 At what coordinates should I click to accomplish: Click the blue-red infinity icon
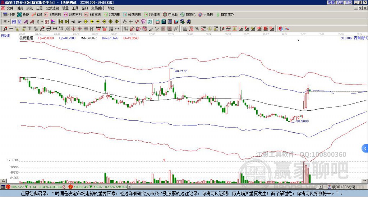[x=287, y=29]
